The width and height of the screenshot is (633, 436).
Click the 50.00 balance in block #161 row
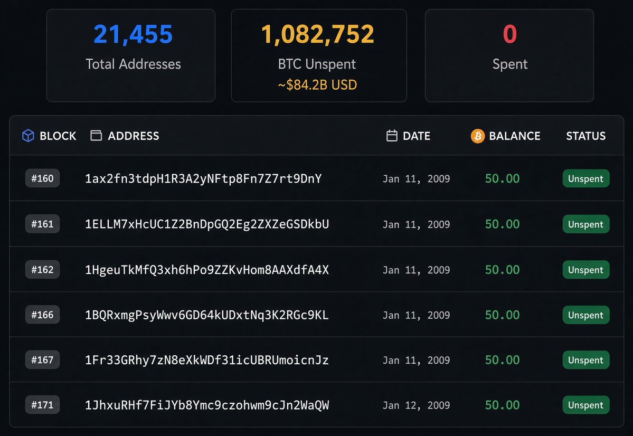(x=502, y=224)
